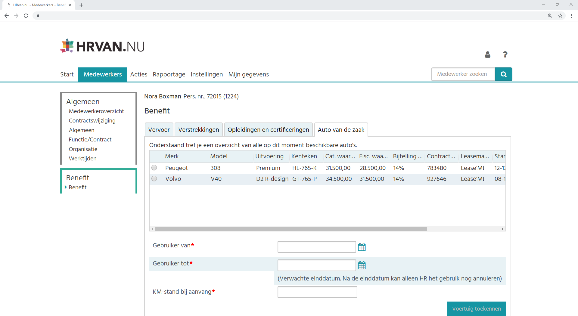The image size is (578, 316).
Task: Sort by the Uitvoering column header
Action: (269, 156)
